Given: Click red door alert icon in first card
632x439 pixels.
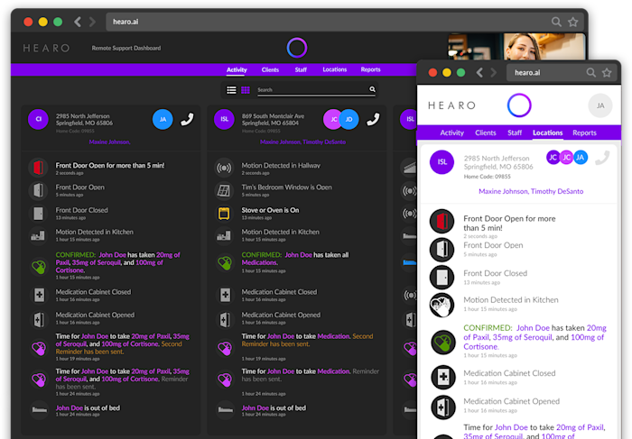Looking at the screenshot, I should click(38, 167).
